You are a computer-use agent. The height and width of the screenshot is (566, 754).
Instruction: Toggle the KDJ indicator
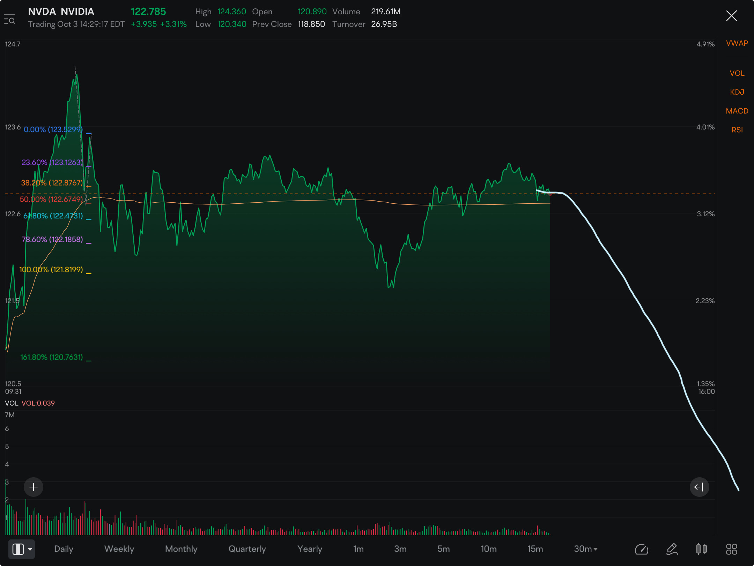[x=737, y=92]
